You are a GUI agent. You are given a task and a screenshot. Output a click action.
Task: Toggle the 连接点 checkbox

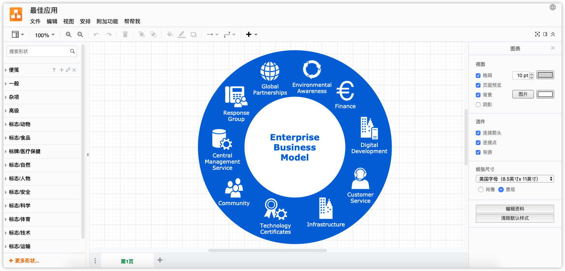[478, 143]
